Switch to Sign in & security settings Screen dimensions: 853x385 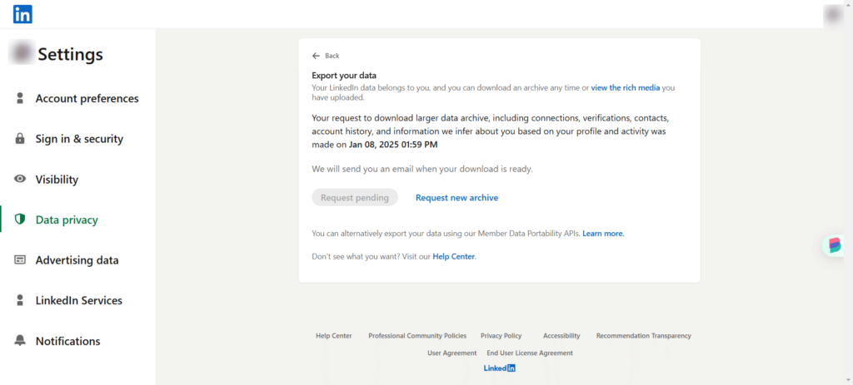(79, 139)
